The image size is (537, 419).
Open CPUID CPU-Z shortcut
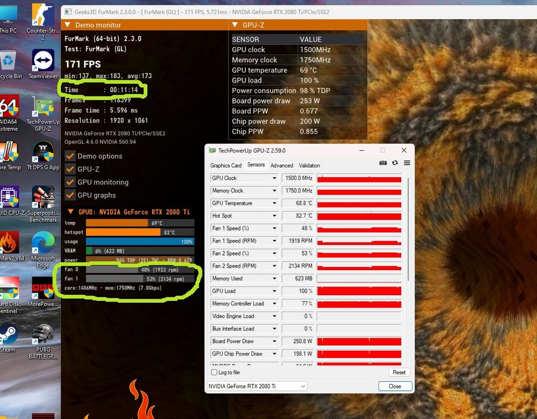[11, 201]
